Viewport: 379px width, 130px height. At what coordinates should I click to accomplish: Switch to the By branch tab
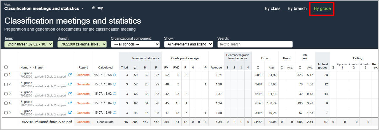(x=297, y=9)
